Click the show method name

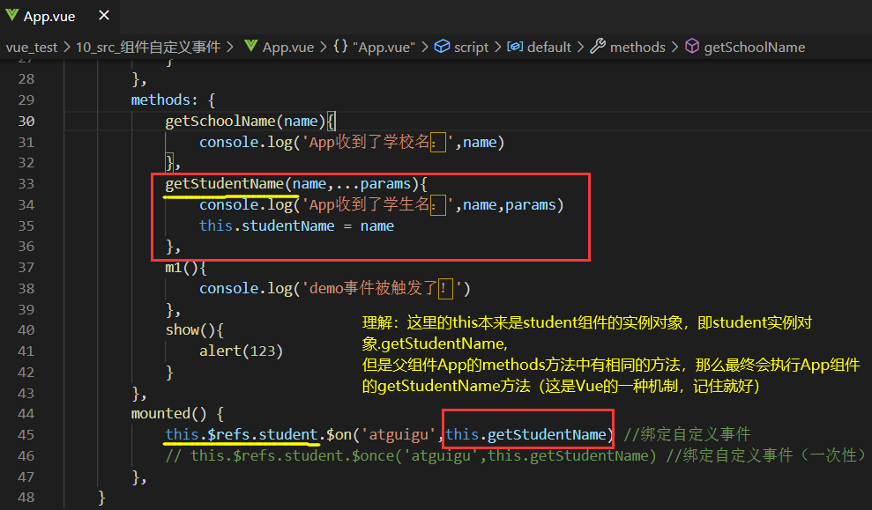click(x=183, y=330)
